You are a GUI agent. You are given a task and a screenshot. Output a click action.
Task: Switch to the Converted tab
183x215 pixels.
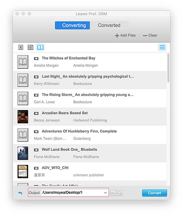click(x=109, y=26)
